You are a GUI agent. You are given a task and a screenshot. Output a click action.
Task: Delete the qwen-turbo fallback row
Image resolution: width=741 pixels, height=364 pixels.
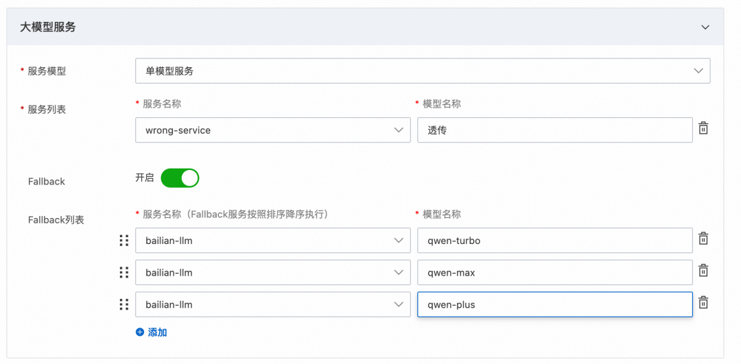(703, 239)
